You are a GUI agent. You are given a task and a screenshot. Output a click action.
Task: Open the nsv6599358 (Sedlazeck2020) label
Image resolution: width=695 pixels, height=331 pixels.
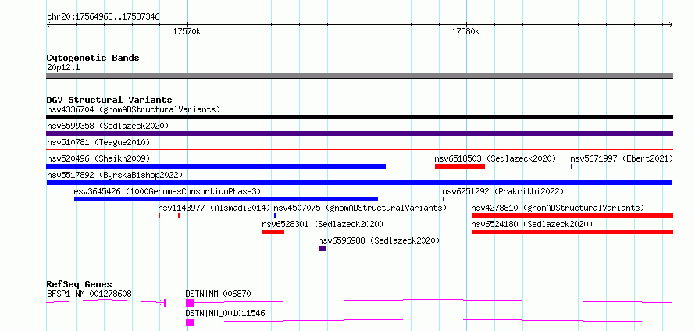click(108, 126)
